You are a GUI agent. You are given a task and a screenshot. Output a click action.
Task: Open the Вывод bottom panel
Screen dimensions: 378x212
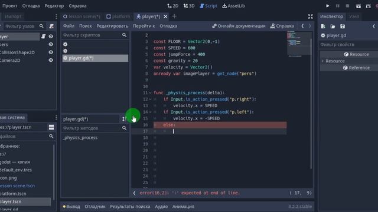point(71,207)
